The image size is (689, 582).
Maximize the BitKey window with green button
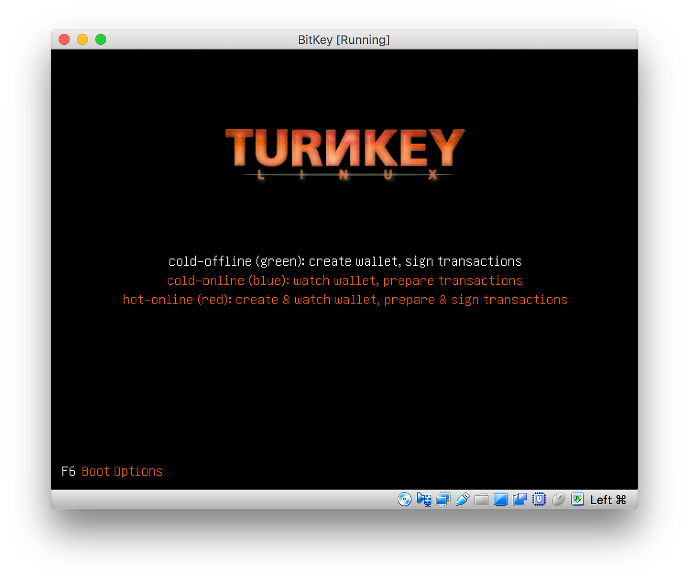[x=100, y=39]
